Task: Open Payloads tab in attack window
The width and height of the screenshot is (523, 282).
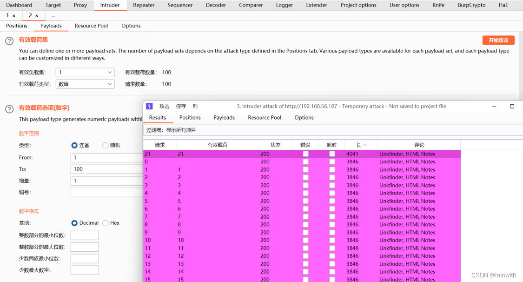Action: tap(224, 117)
